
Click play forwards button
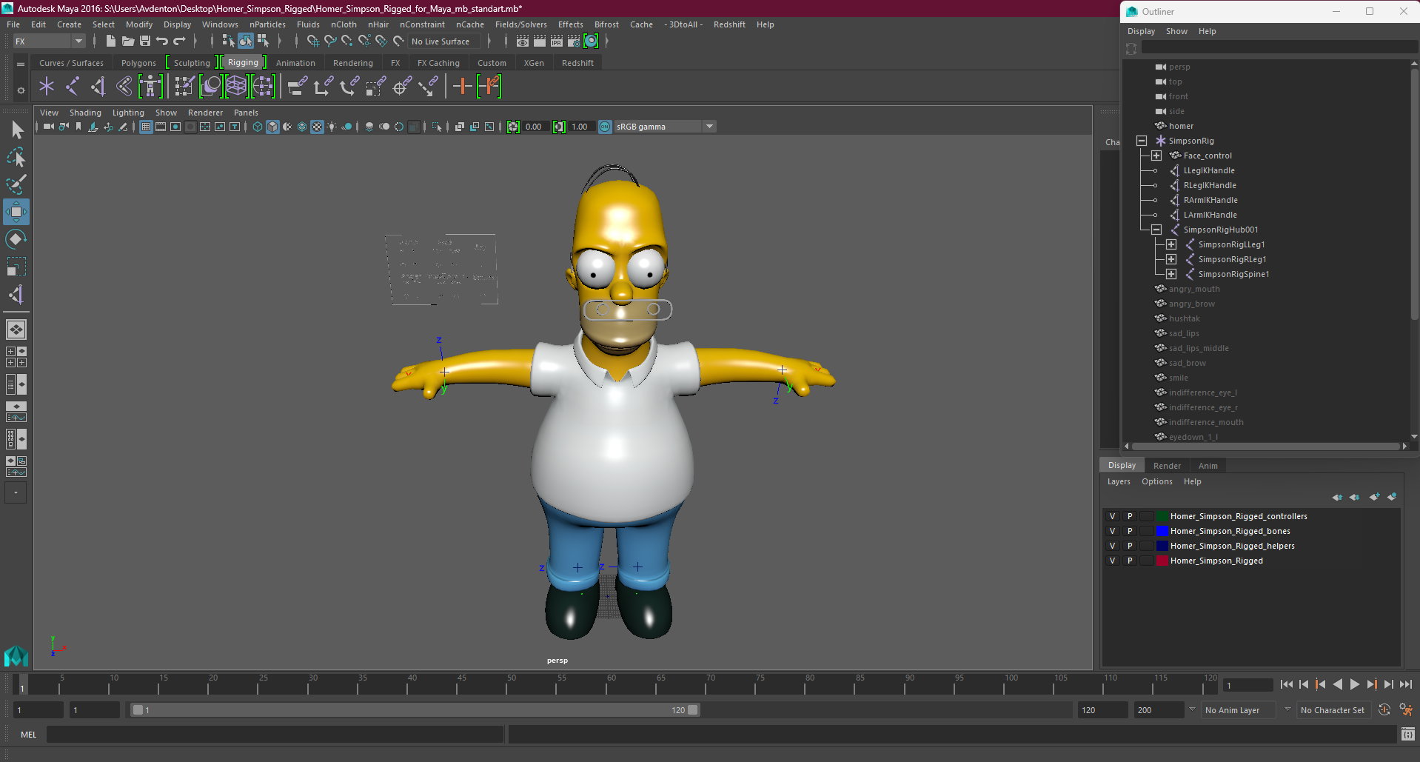(1355, 685)
